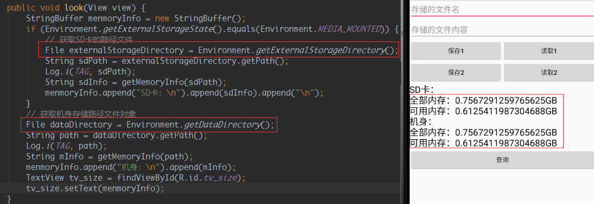The height and width of the screenshot is (204, 594).
Task: Place cursor on tv_size.setText line
Action: pyautogui.click(x=95, y=189)
